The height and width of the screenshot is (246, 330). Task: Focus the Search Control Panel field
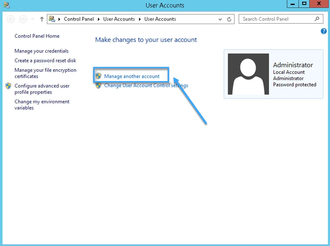tap(275, 19)
